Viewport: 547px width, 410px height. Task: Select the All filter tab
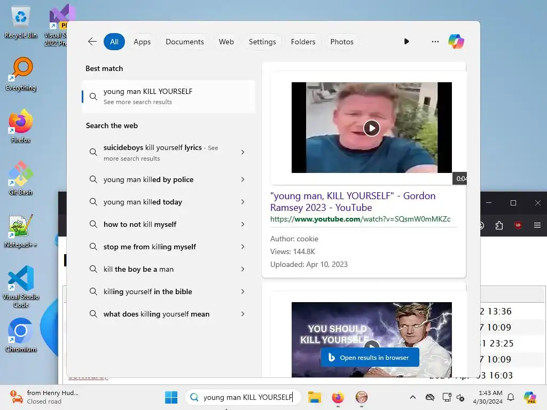[x=114, y=42]
